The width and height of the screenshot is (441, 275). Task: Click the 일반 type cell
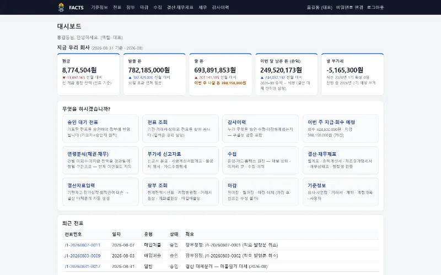click(x=148, y=266)
